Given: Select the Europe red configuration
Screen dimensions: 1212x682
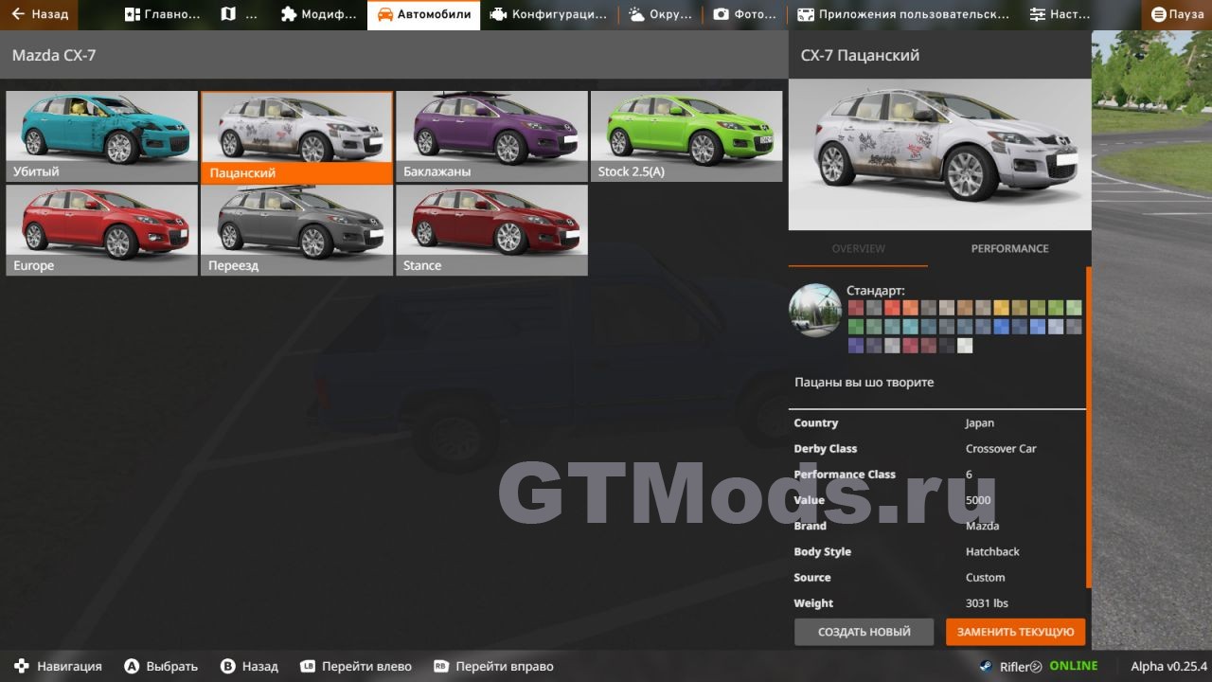Looking at the screenshot, I should [x=102, y=230].
